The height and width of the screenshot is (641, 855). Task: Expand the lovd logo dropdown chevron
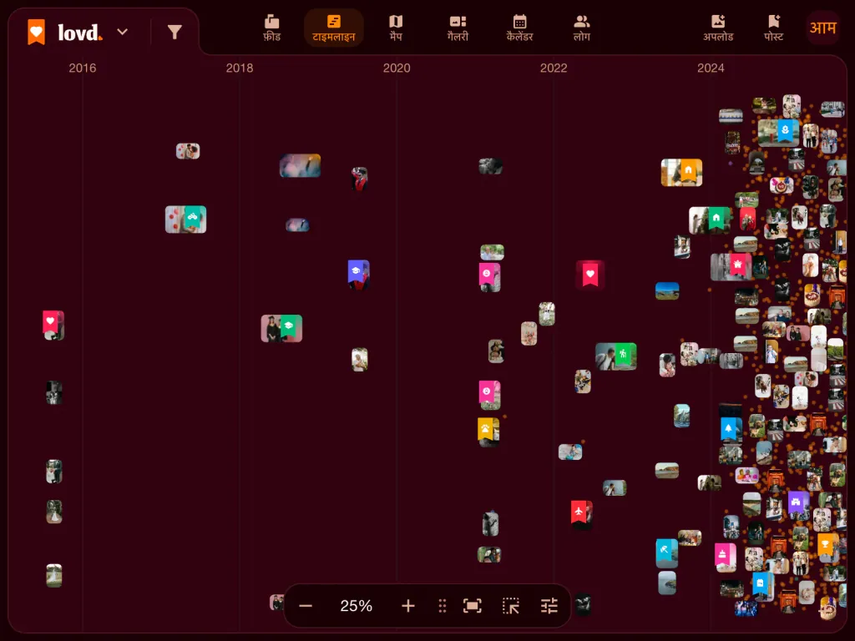click(x=123, y=32)
